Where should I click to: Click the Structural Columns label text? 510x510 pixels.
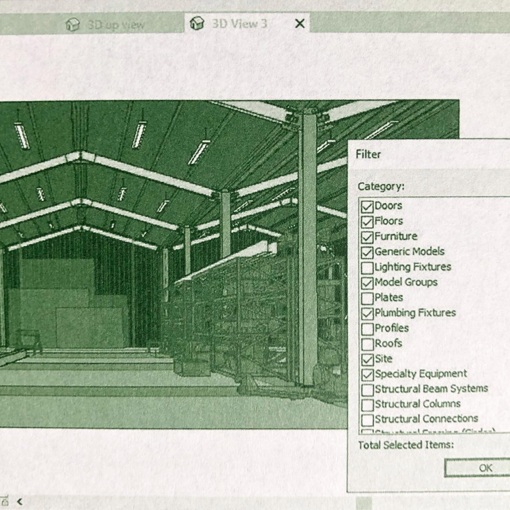click(x=418, y=404)
